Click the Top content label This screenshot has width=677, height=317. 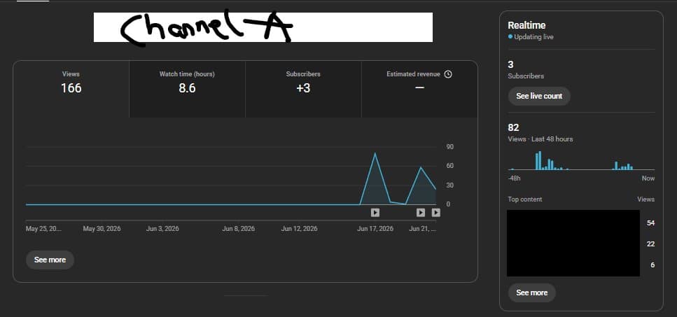[x=524, y=199]
